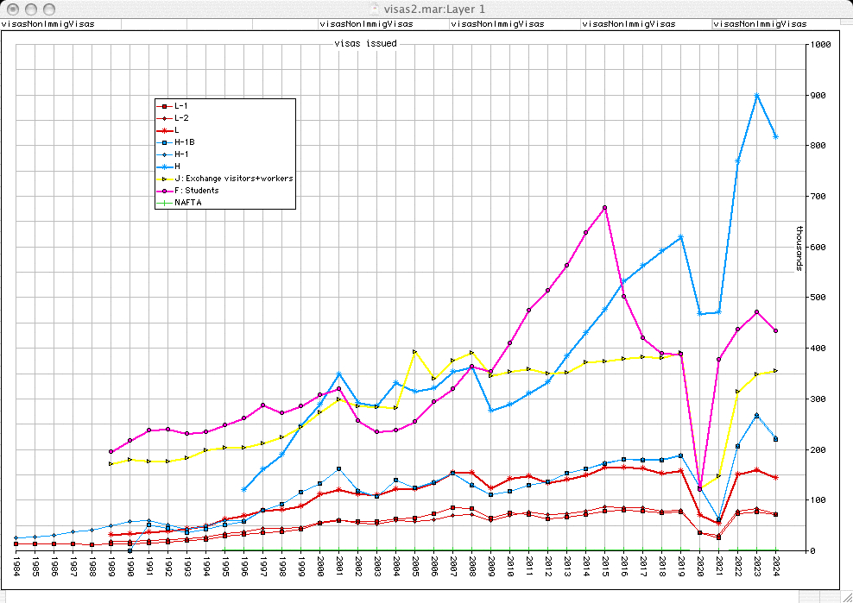The image size is (853, 603).
Task: Select the 2024 label on the year axis
Action: [x=775, y=568]
